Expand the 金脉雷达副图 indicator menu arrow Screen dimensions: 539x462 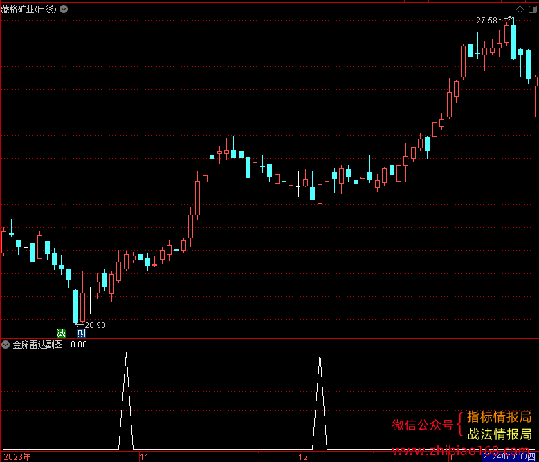click(6, 345)
